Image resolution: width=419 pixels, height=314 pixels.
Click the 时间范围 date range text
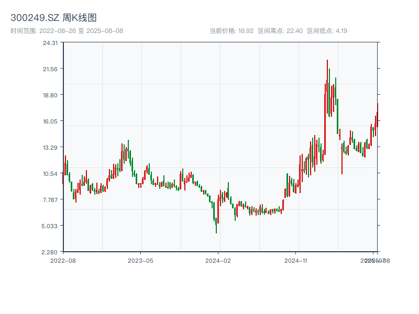pos(67,31)
